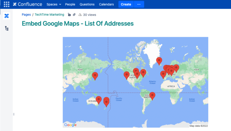Click the page views analytics icon

(80, 15)
